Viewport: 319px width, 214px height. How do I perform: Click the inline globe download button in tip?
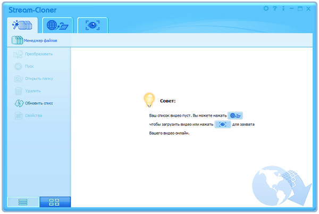(235, 116)
